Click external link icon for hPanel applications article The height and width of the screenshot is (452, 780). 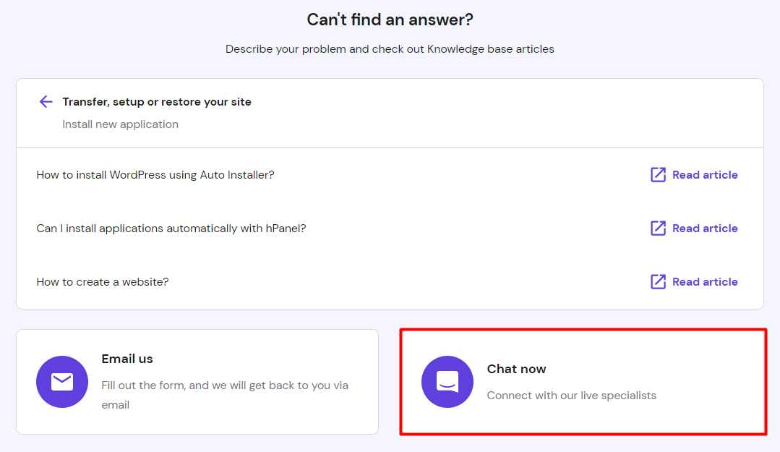(x=657, y=228)
